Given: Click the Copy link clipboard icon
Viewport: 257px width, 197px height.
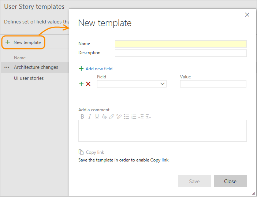Looking at the screenshot, I should click(x=81, y=152).
